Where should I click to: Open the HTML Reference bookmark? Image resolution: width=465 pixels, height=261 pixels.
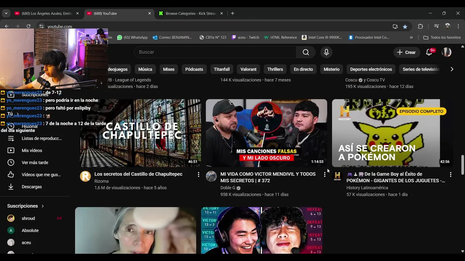tap(280, 37)
